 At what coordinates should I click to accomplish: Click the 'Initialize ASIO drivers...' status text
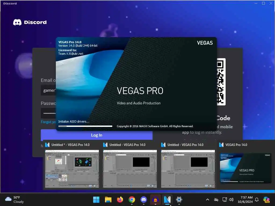74,122
